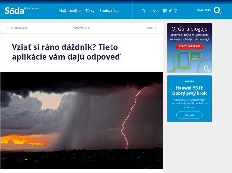232x173 pixels.
Task: Select Témy in the navigation bar
Action: pos(90,11)
